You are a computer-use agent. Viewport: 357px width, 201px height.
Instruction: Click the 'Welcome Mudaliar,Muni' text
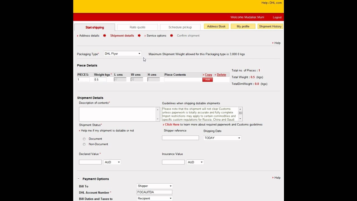[x=247, y=17]
